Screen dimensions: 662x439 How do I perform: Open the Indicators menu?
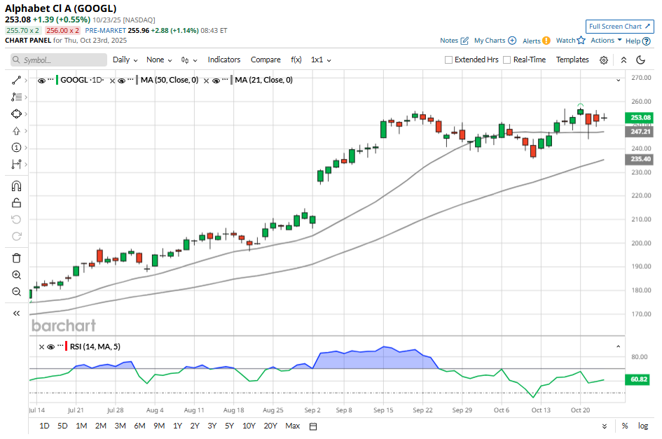(223, 60)
